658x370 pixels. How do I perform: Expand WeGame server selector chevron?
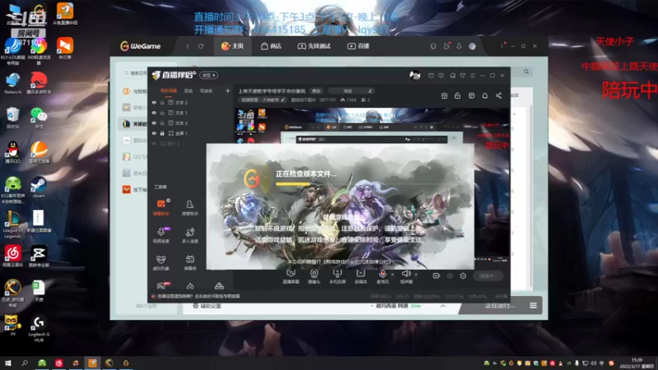tap(443, 306)
